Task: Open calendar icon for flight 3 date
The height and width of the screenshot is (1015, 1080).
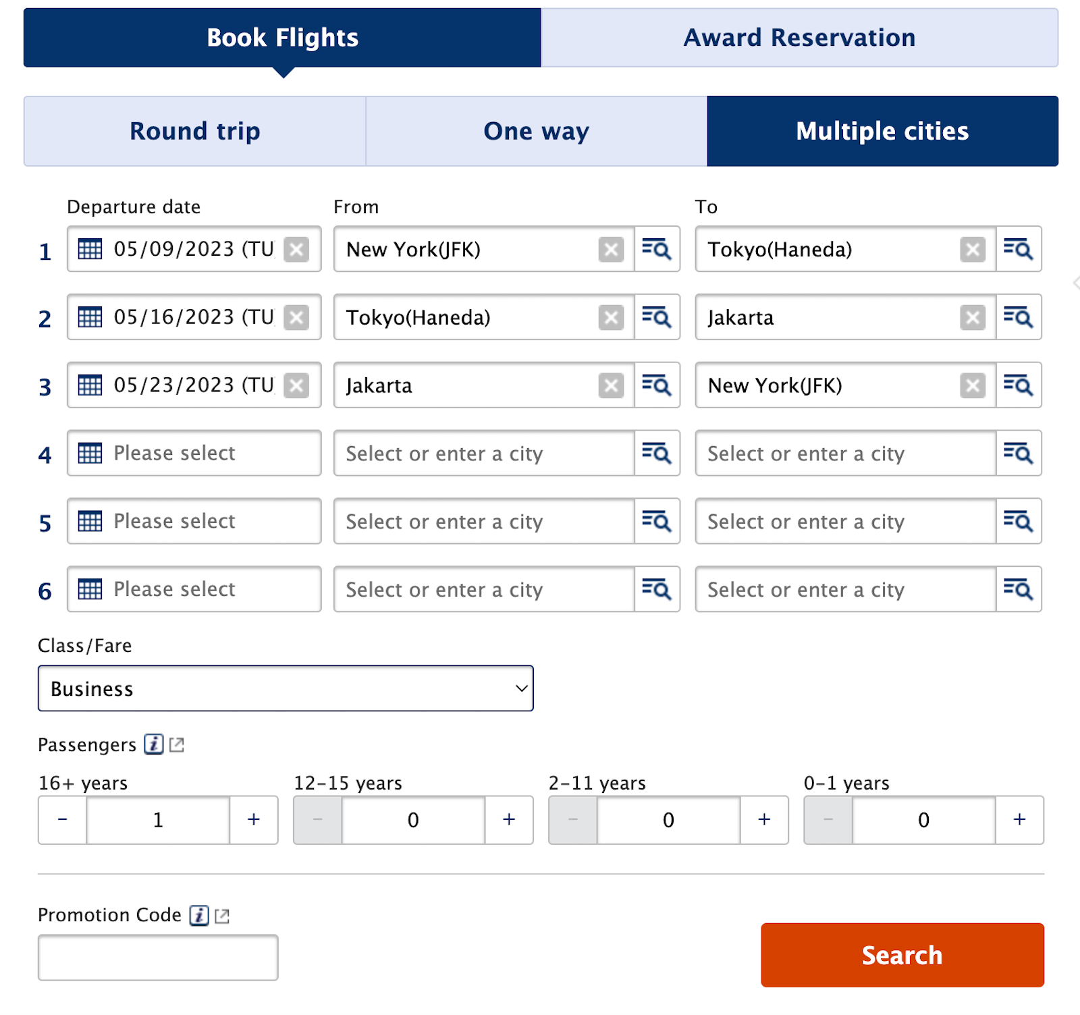Action: point(90,385)
